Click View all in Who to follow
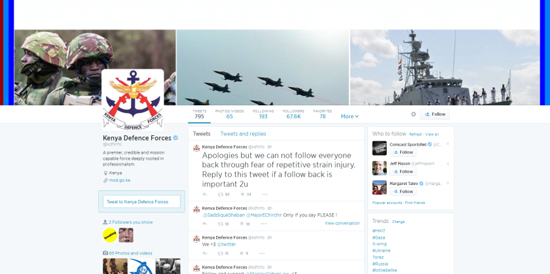Viewport: 550px width, 274px height. tap(431, 135)
